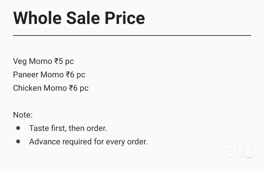This screenshot has height=169, width=264.
Task: Click the rupee symbol in Paneer Momo line
Action: coord(68,75)
